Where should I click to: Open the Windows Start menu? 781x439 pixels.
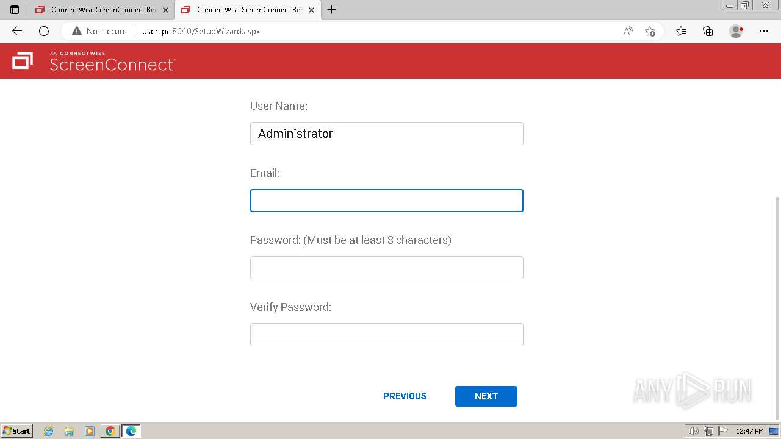17,431
